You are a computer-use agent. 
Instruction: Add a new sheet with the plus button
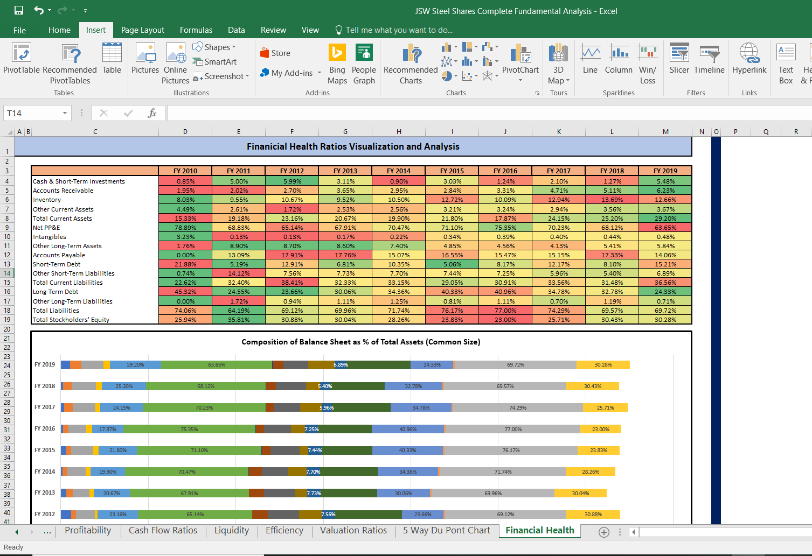tap(604, 532)
